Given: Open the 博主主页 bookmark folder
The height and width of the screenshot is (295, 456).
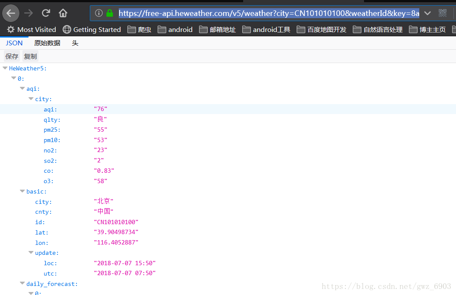Looking at the screenshot, I should [427, 30].
